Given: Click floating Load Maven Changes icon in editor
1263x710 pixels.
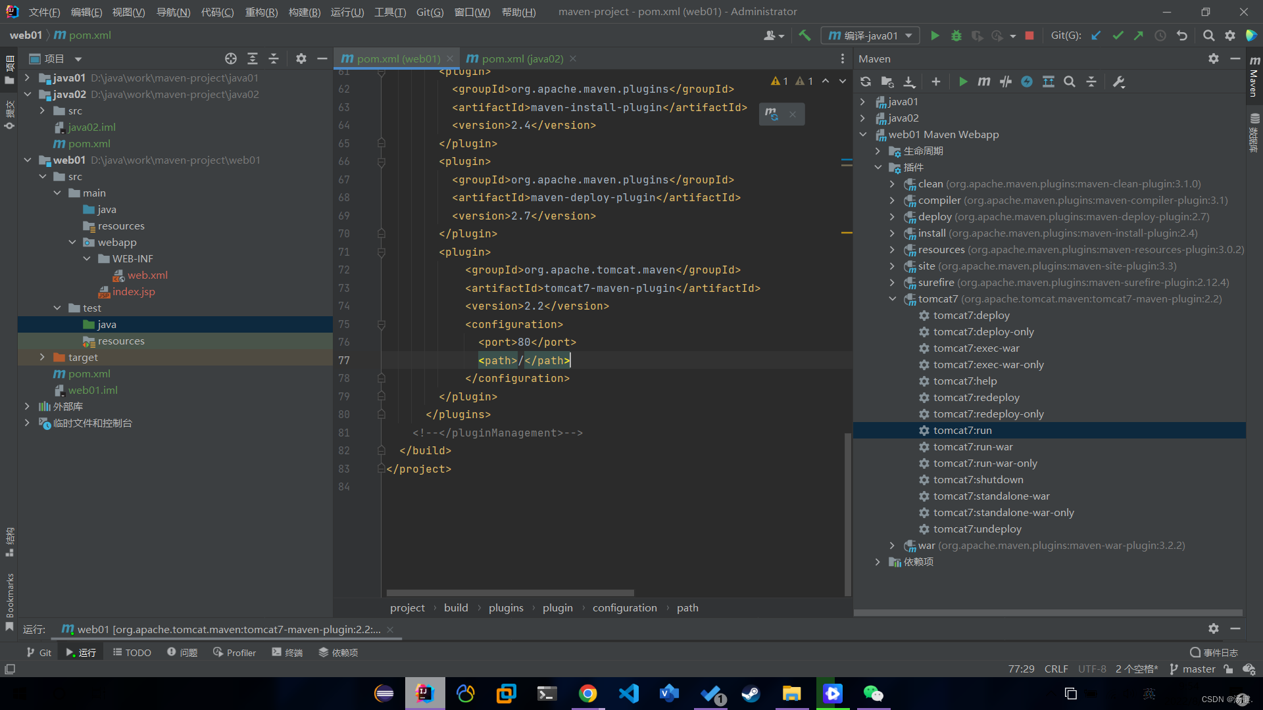Looking at the screenshot, I should click(772, 114).
